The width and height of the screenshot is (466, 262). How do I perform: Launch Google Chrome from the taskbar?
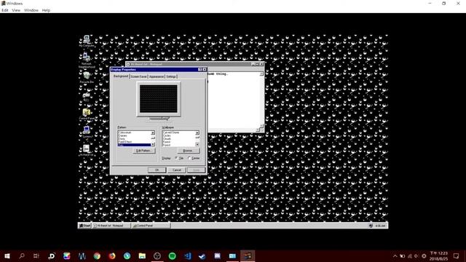97,255
